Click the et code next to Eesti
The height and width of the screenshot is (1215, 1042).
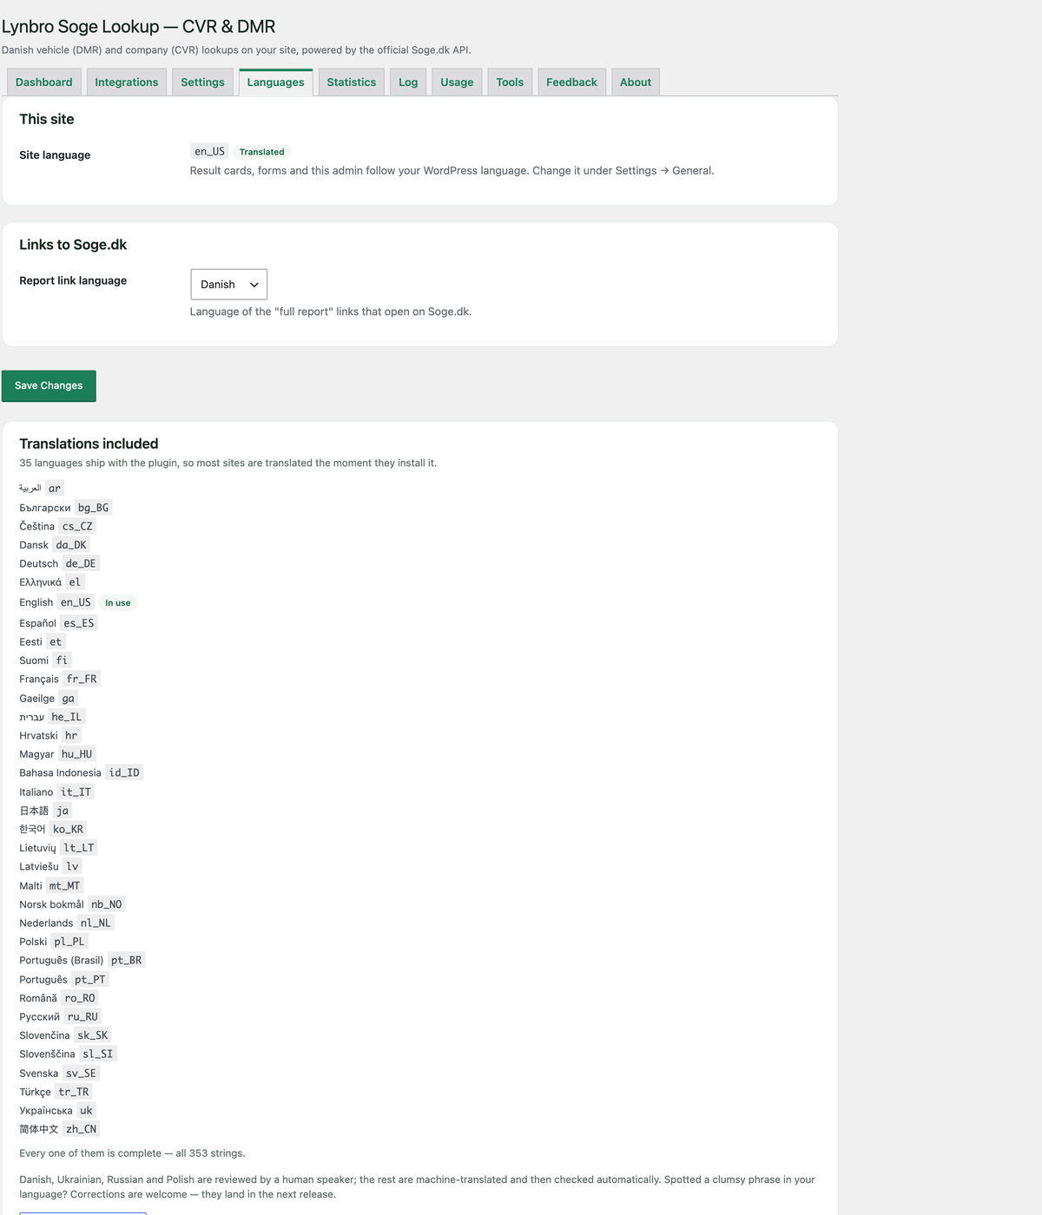coord(56,642)
